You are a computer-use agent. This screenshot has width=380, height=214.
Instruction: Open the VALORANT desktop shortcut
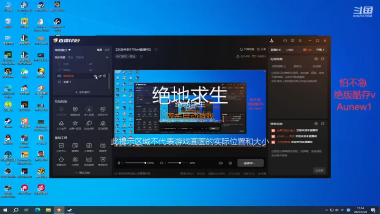(25, 173)
